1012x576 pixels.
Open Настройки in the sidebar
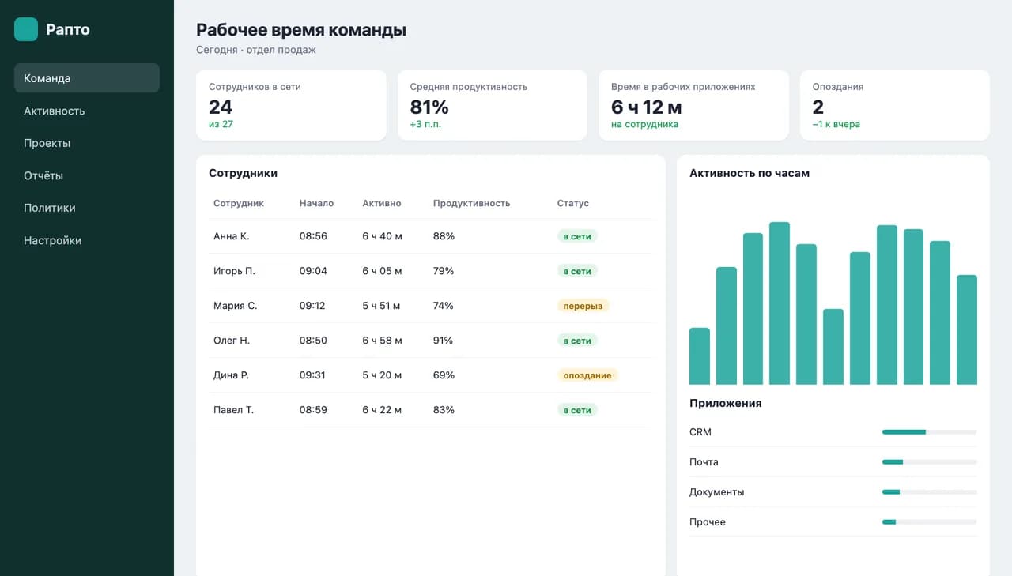pos(87,240)
